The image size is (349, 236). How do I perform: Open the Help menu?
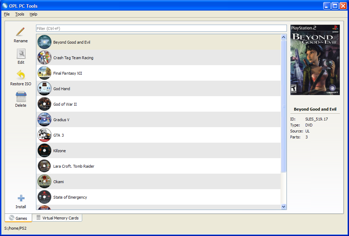coord(34,14)
